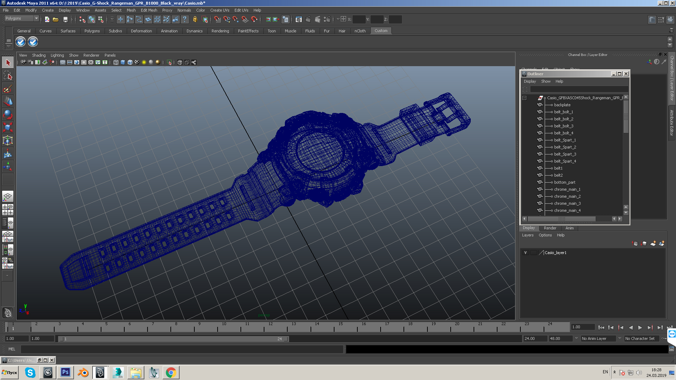This screenshot has height=380, width=676.
Task: Select backplate in the Outliner
Action: tap(562, 105)
